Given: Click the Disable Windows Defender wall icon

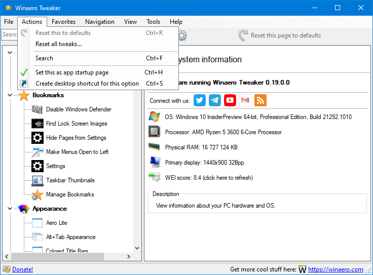Looking at the screenshot, I should pos(38,109).
